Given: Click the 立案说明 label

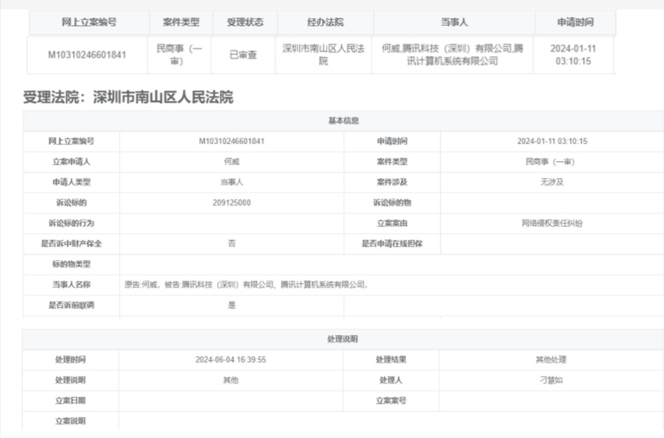Looking at the screenshot, I should click(70, 421).
